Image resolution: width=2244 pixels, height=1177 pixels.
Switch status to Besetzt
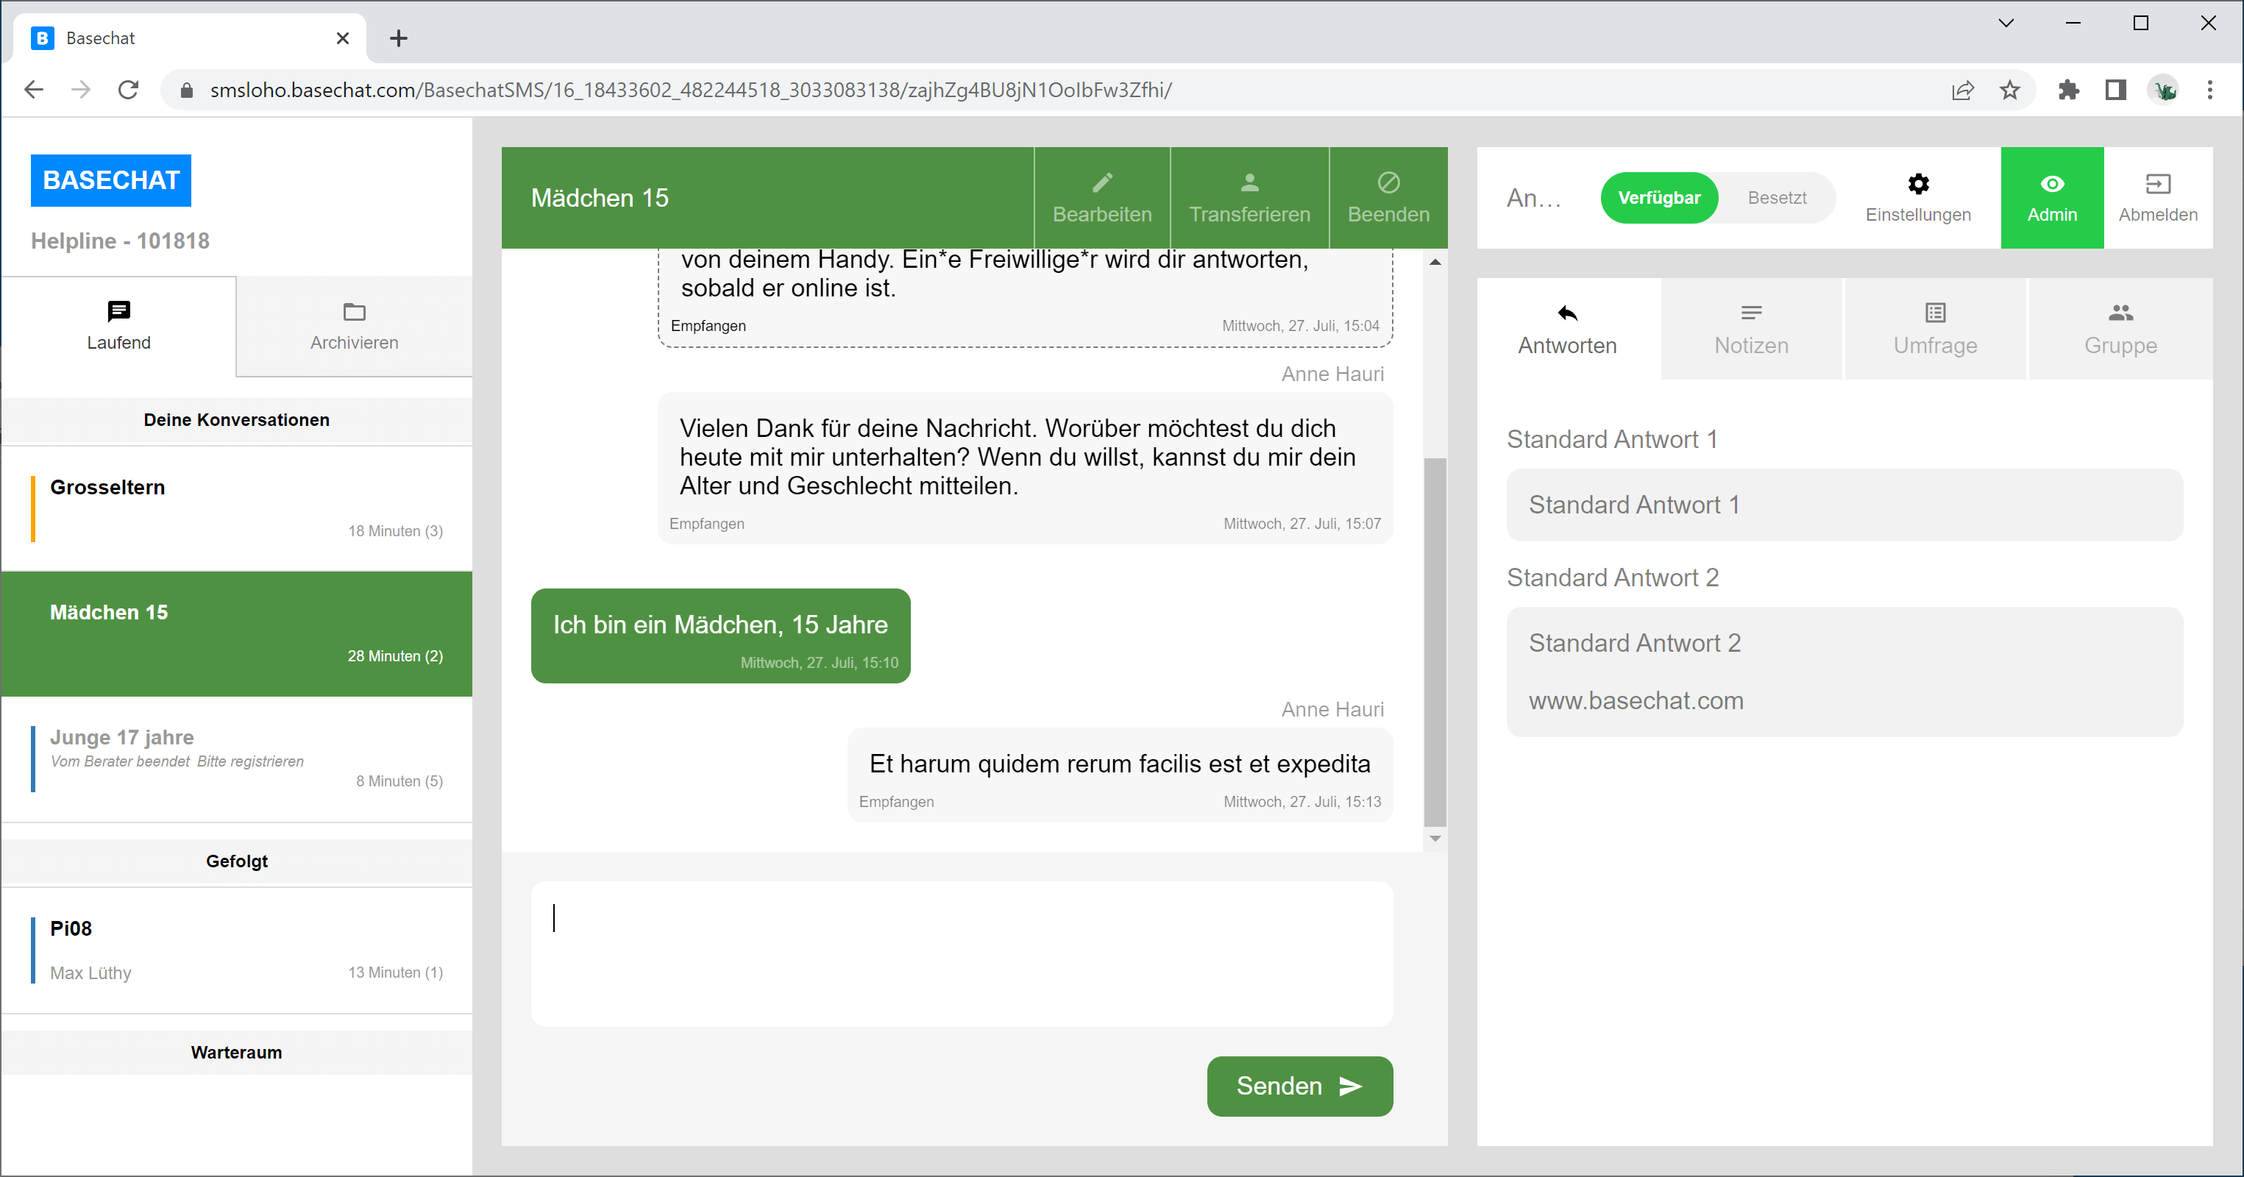pyautogui.click(x=1776, y=198)
